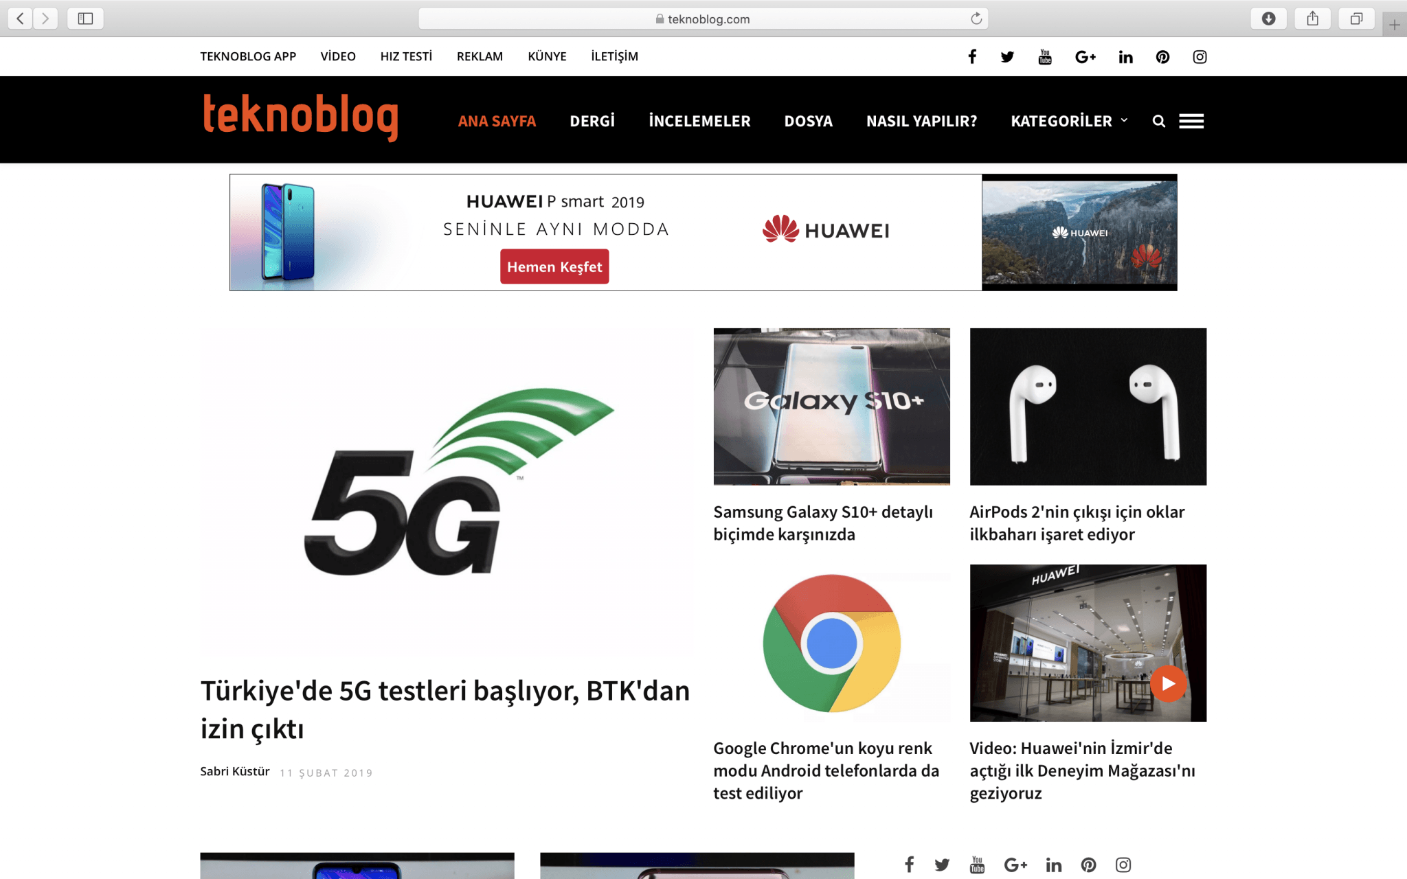
Task: Toggle the Safari sidebar button
Action: coord(85,19)
